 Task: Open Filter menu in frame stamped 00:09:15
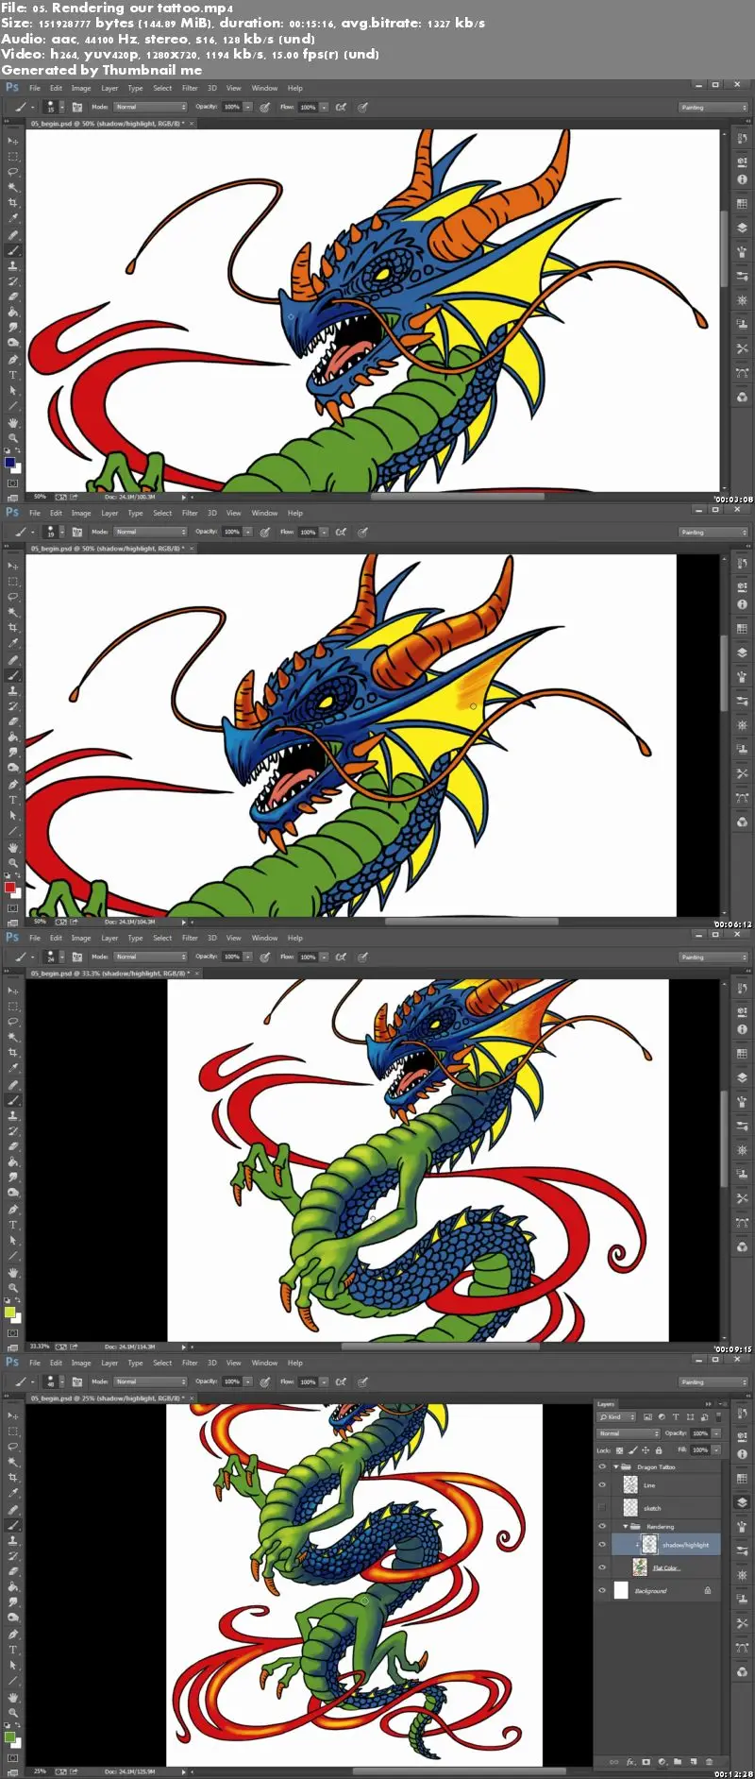pos(190,938)
